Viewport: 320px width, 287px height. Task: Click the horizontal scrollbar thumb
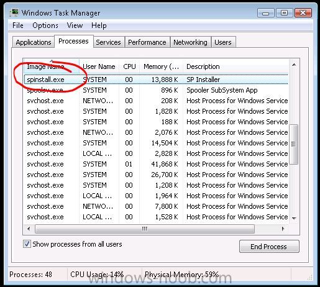(x=145, y=229)
